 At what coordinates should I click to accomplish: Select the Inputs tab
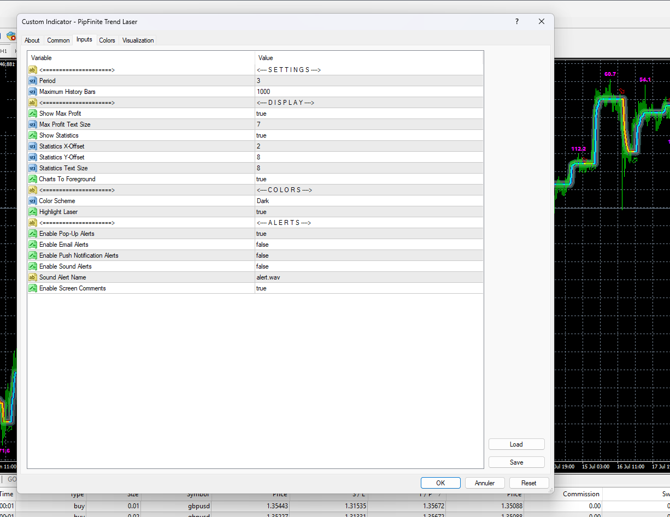point(84,40)
